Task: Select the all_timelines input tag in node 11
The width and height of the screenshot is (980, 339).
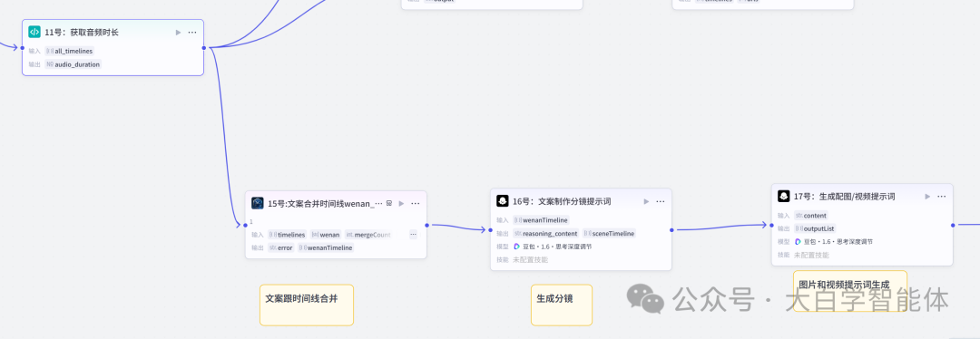Action: click(x=69, y=51)
